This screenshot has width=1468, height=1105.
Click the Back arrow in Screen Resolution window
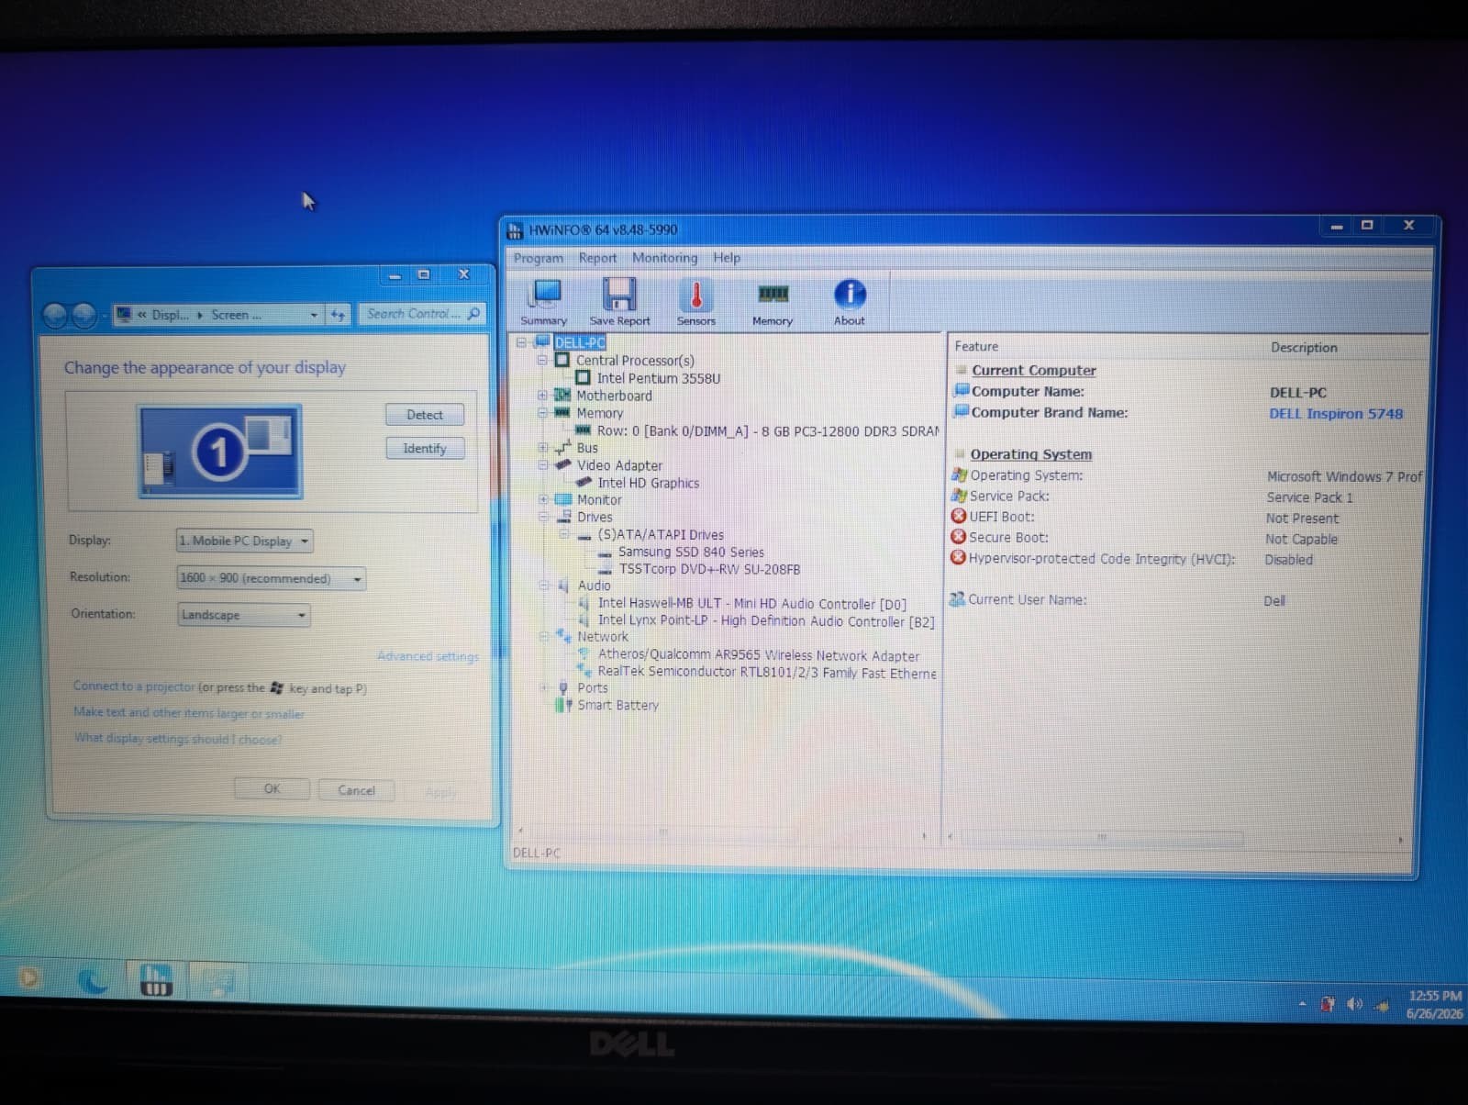click(x=55, y=315)
